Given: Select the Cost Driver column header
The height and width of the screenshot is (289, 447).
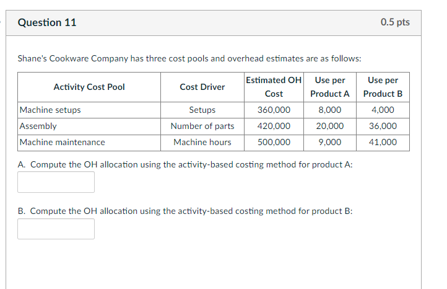Looking at the screenshot, I should pyautogui.click(x=202, y=87).
